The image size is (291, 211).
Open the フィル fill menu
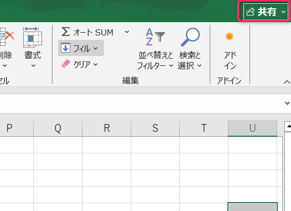click(x=81, y=48)
